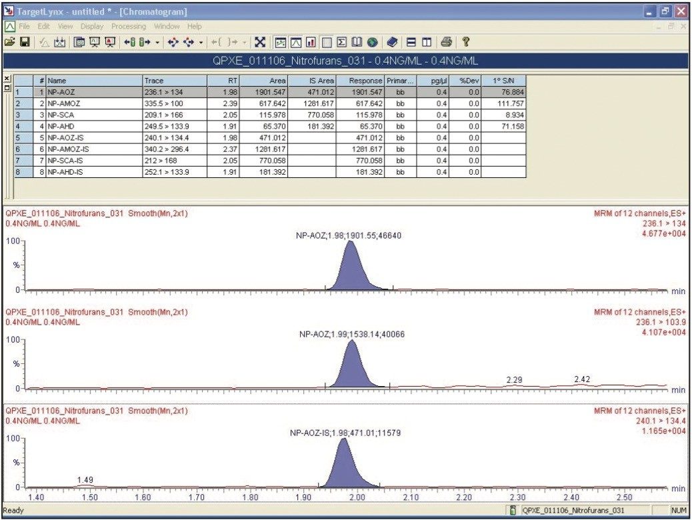The height and width of the screenshot is (520, 692).
Task: Open dropdown arrow beside the green sample navigation arrows
Action: tap(157, 42)
